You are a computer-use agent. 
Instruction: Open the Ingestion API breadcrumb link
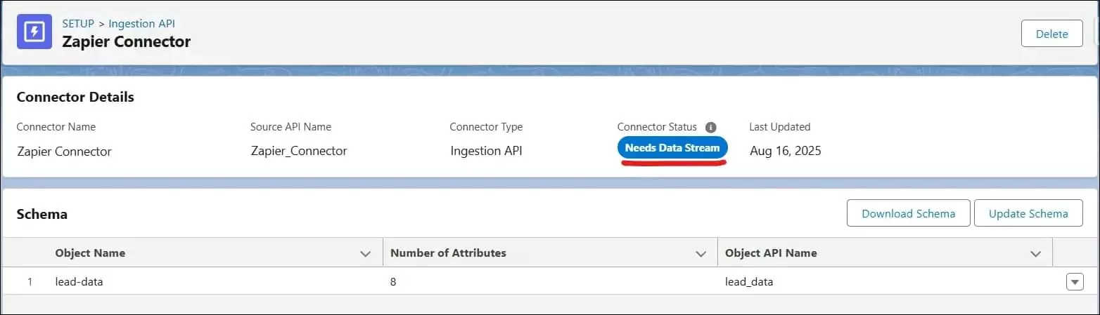click(x=142, y=24)
